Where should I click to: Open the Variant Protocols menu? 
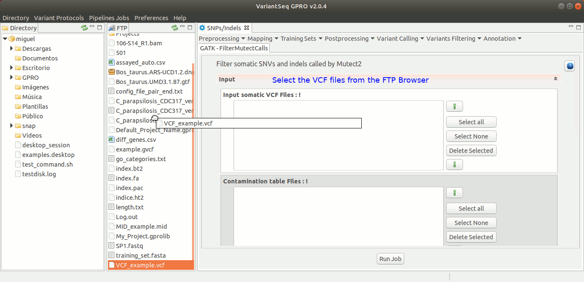(x=59, y=18)
